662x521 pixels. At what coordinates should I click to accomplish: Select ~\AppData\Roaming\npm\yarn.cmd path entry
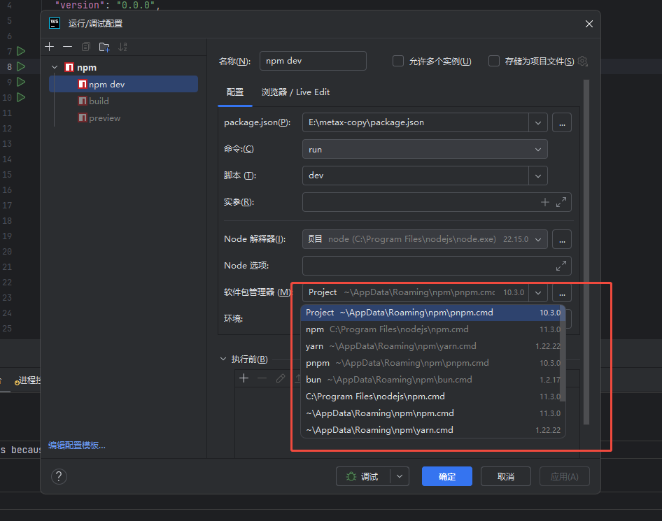[430, 430]
